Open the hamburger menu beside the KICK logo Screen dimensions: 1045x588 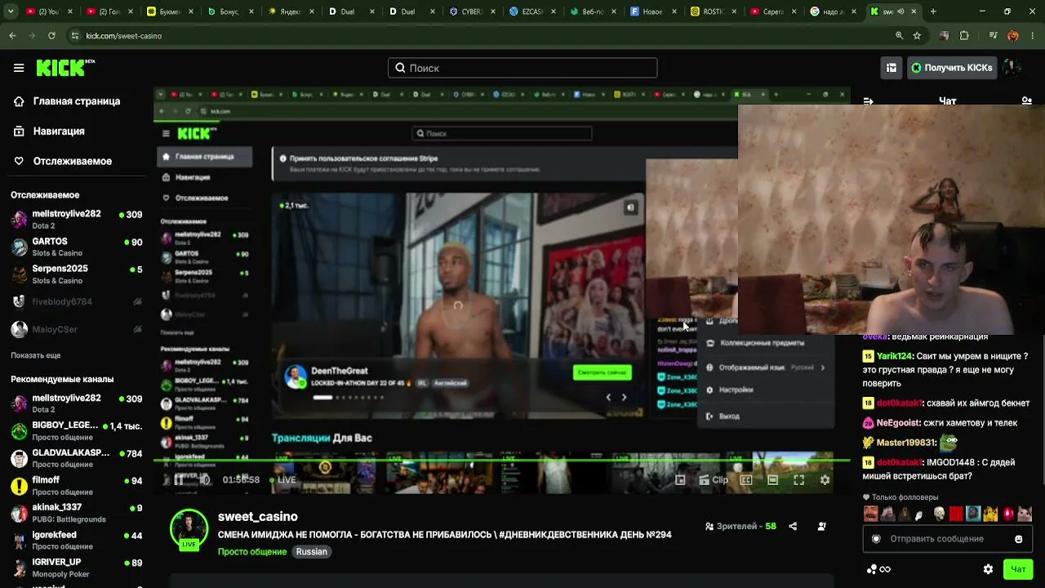[19, 68]
